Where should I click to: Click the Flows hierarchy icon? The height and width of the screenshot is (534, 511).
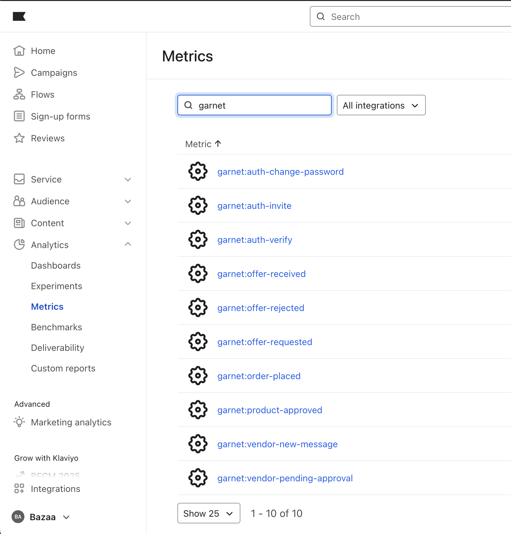pyautogui.click(x=19, y=94)
